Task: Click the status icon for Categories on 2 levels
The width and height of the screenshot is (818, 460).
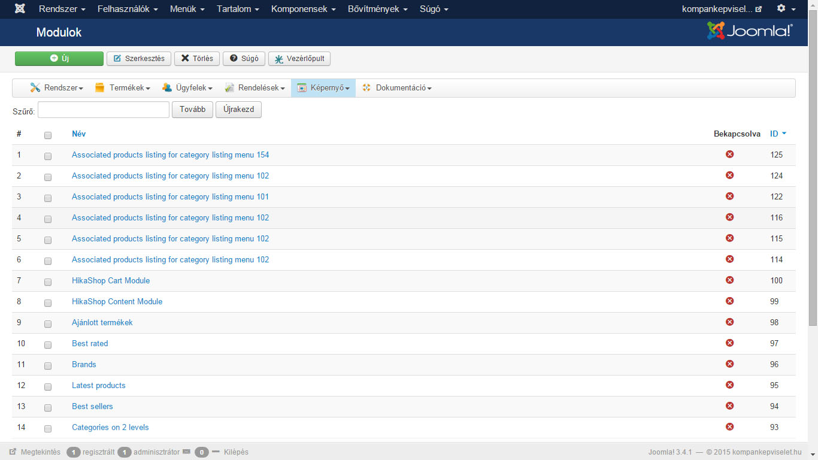Action: coord(729,427)
